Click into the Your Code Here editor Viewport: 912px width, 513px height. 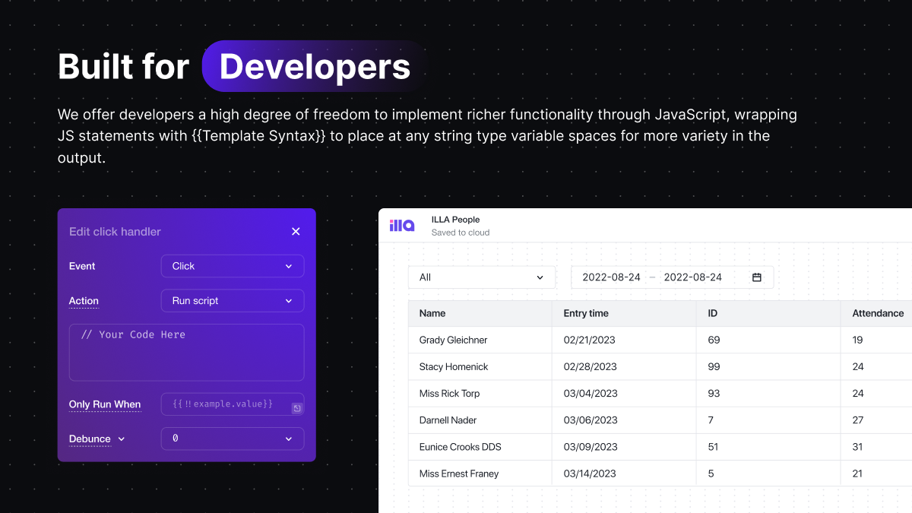tap(187, 353)
